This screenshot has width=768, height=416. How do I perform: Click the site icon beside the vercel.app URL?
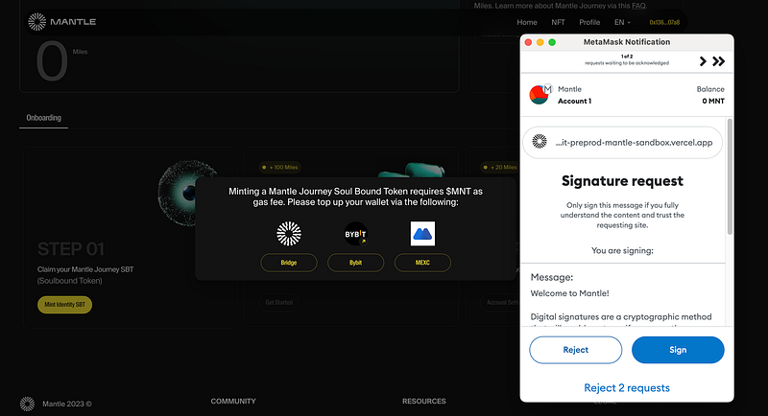coord(540,142)
